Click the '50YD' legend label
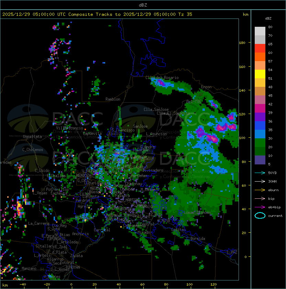The image size is (286, 289). tap(272, 173)
